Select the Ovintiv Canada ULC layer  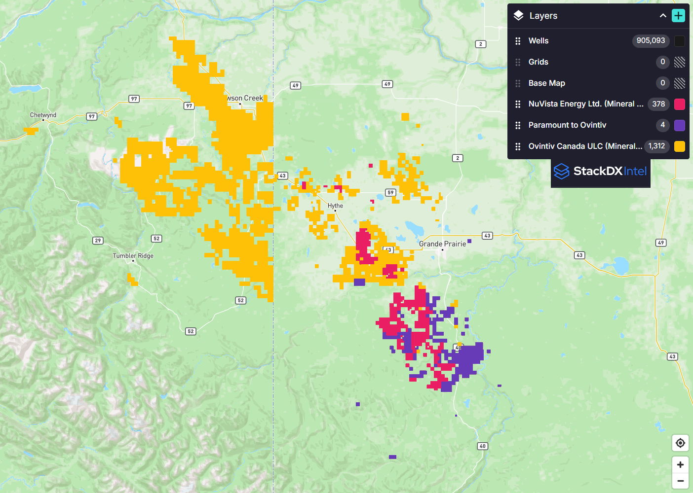585,146
